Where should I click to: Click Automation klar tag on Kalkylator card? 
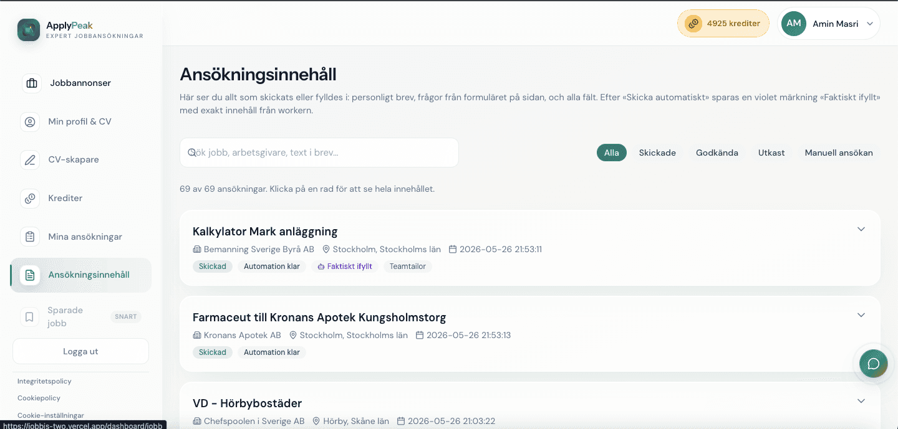(272, 266)
